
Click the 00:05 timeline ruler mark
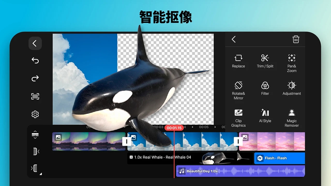click(x=204, y=127)
